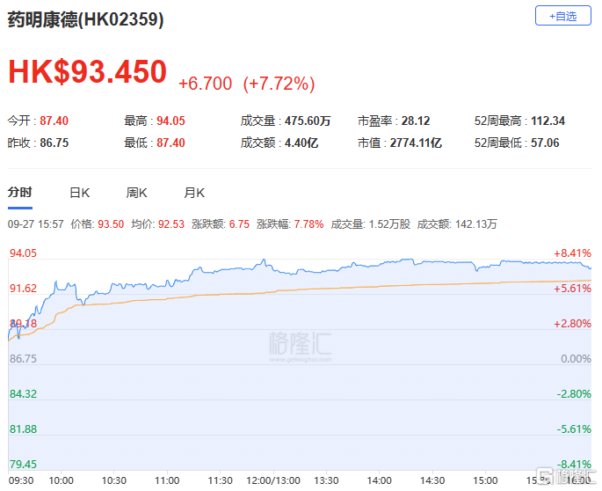Click 市盈率 value 28.12
The height and width of the screenshot is (491, 602).
click(x=416, y=121)
